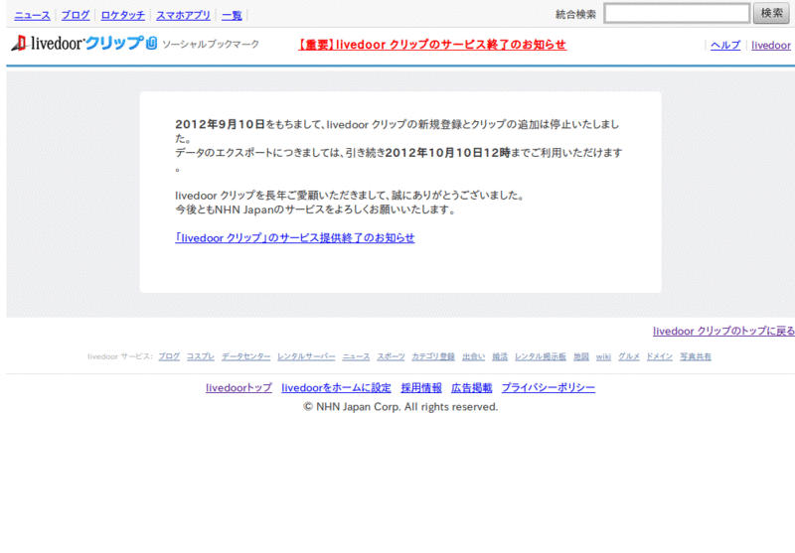Image resolution: width=795 pixels, height=553 pixels.
Task: Open wiki service link
Action: tap(603, 356)
